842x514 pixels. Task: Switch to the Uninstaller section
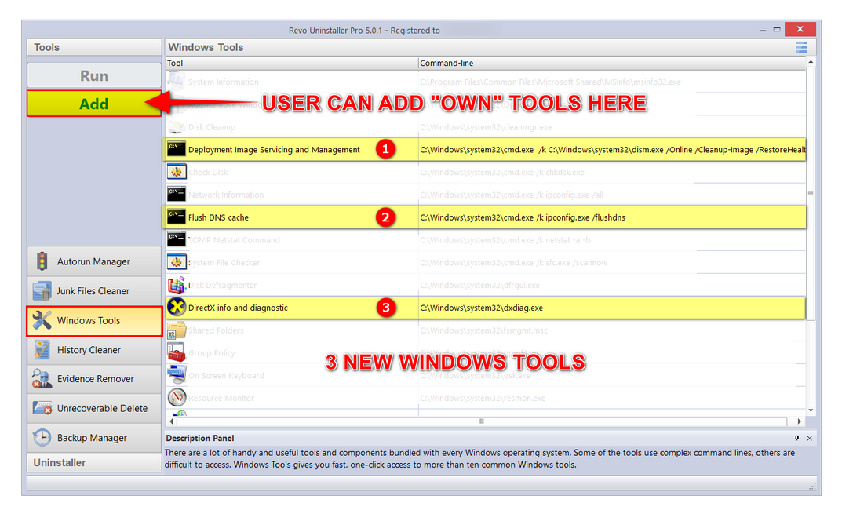click(x=94, y=462)
